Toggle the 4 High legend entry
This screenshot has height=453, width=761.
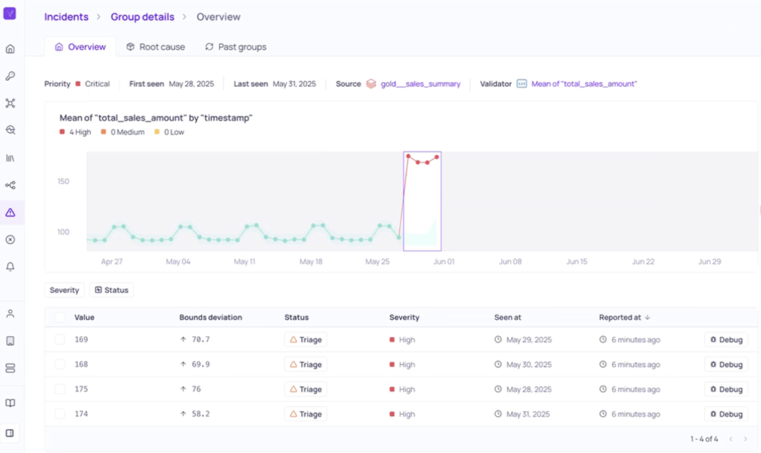pyautogui.click(x=75, y=132)
